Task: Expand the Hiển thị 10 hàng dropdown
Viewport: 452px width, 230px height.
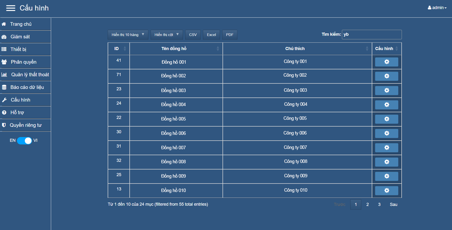Action: point(128,35)
